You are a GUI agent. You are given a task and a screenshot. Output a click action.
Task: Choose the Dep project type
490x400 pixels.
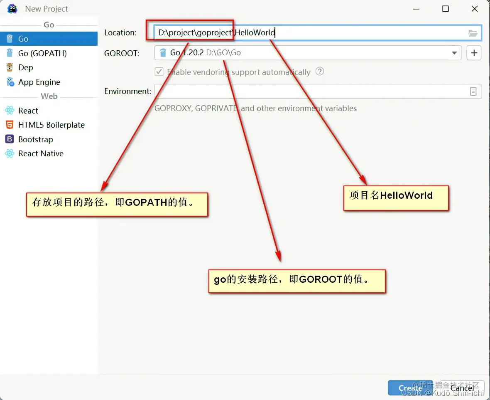tap(49, 67)
